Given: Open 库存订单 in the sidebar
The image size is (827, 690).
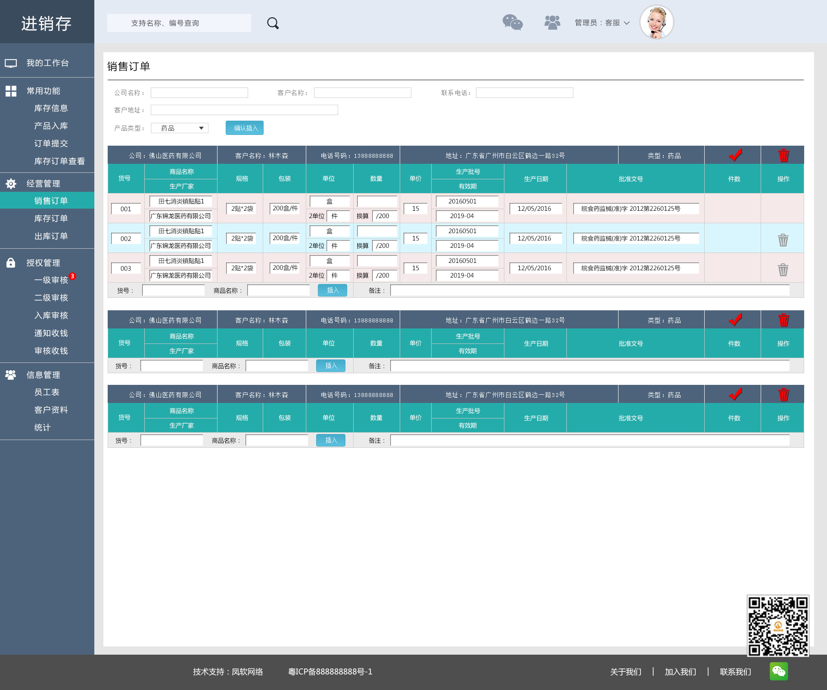Looking at the screenshot, I should [x=51, y=219].
